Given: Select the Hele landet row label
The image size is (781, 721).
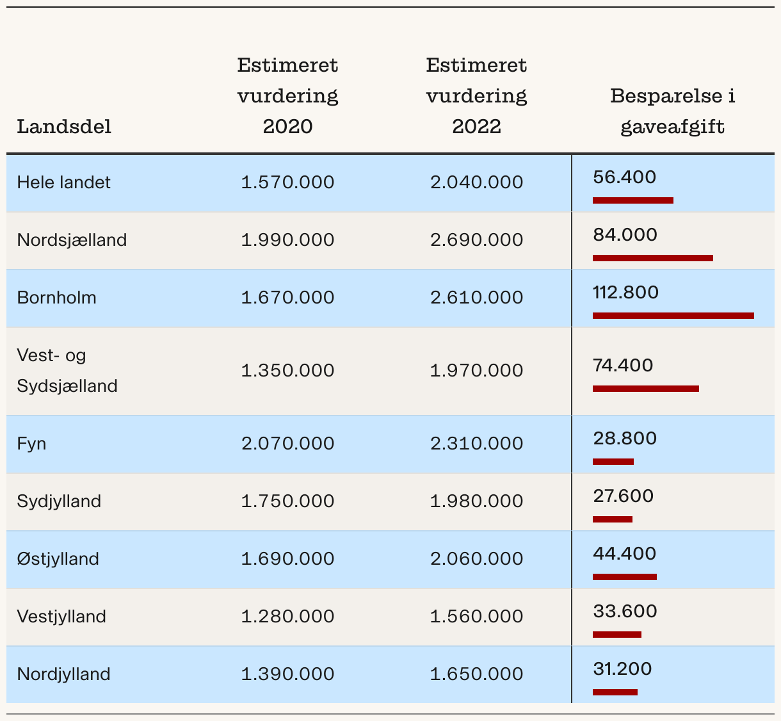Looking at the screenshot, I should [63, 182].
